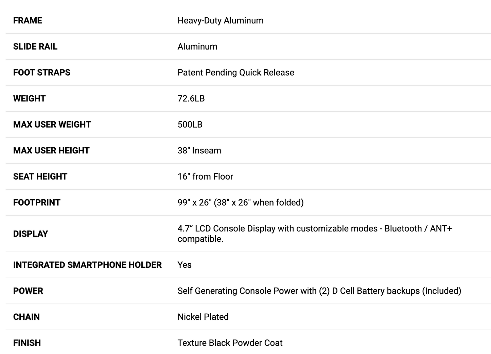Screen dimensions: 491x354
Task: Click the FOOT STRAPS label
Action: 41,72
